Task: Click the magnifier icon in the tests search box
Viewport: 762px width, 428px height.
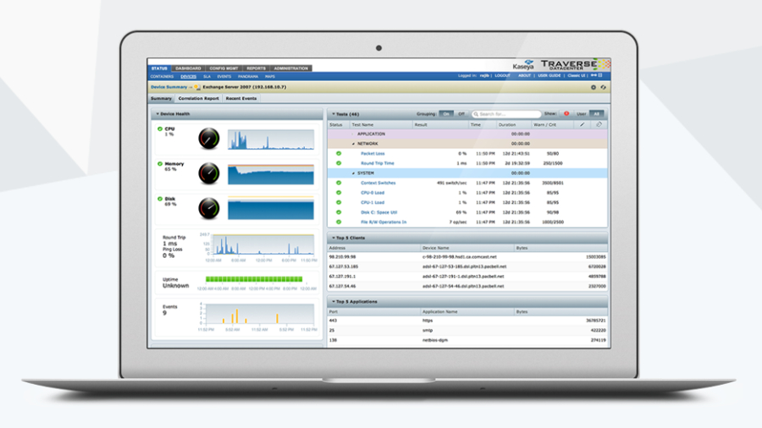Action: (x=476, y=114)
